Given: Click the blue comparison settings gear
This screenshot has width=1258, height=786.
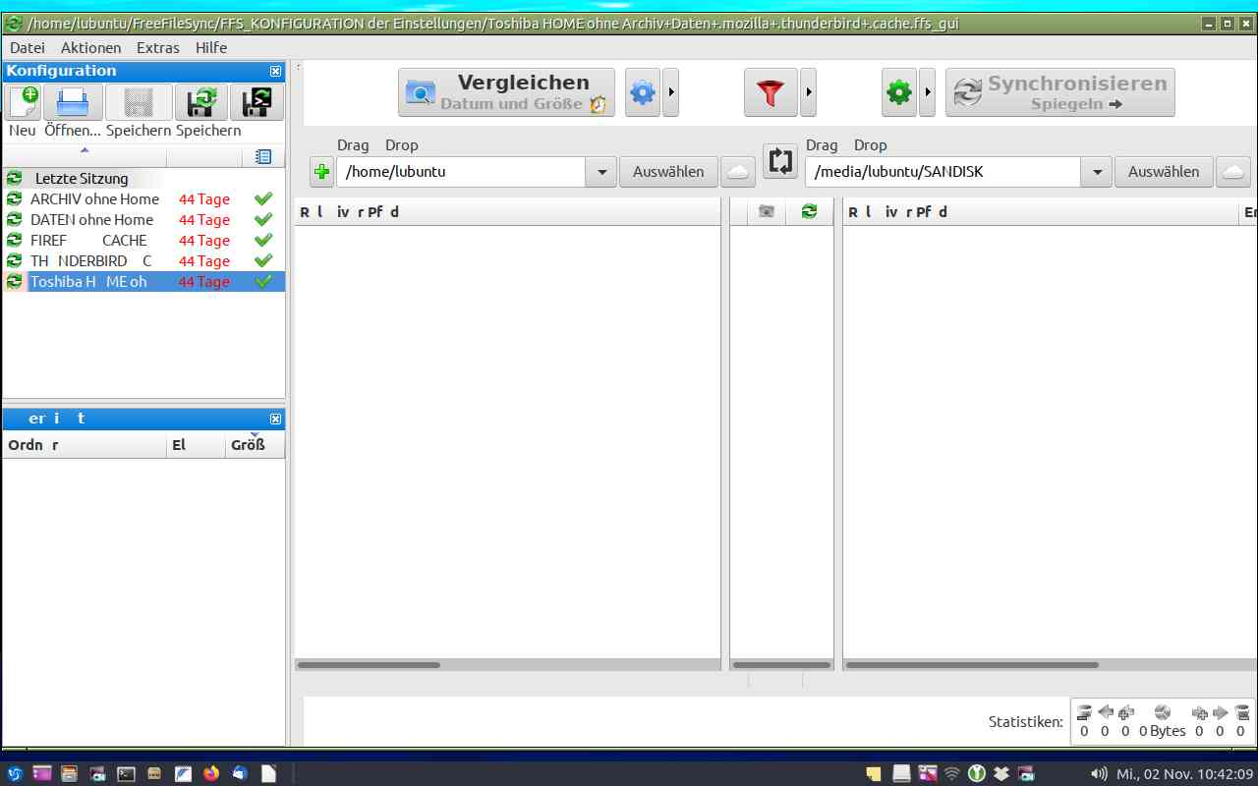Looking at the screenshot, I should click(x=642, y=92).
